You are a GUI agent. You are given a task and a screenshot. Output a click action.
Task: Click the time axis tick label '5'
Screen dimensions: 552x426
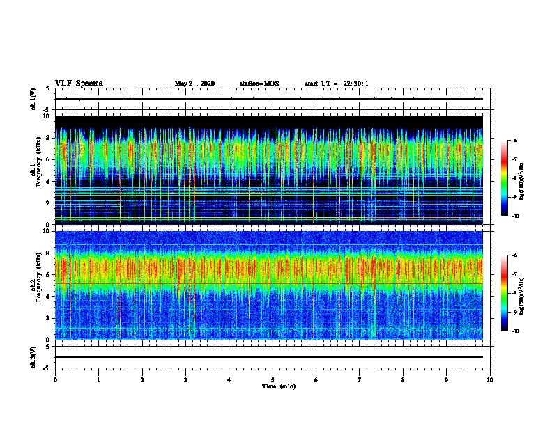273,380
